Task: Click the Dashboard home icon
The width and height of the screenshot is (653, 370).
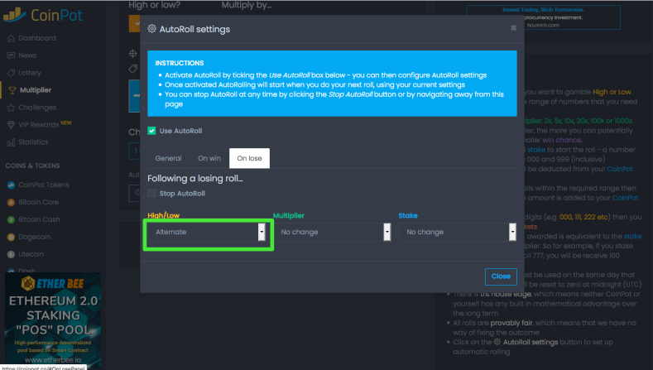Action: tap(12, 38)
